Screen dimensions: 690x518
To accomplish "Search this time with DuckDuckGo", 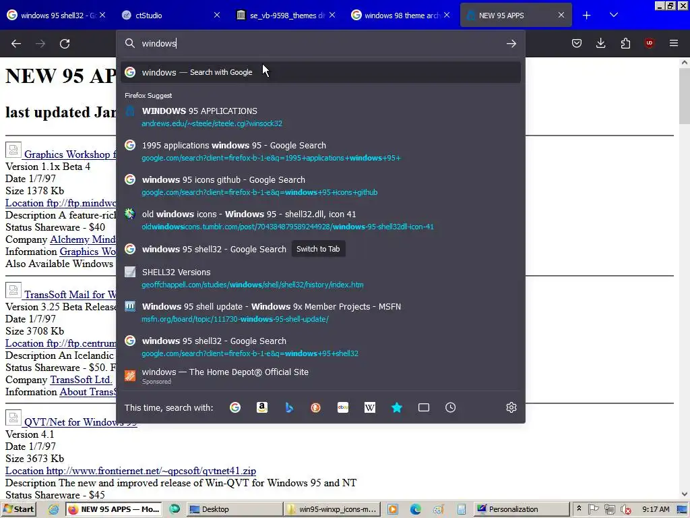I will pos(315,407).
